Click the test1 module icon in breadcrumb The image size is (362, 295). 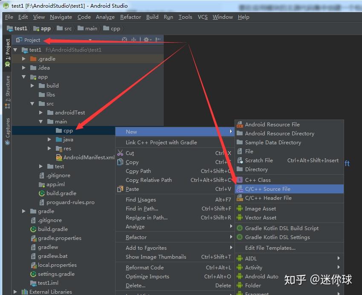(10, 29)
